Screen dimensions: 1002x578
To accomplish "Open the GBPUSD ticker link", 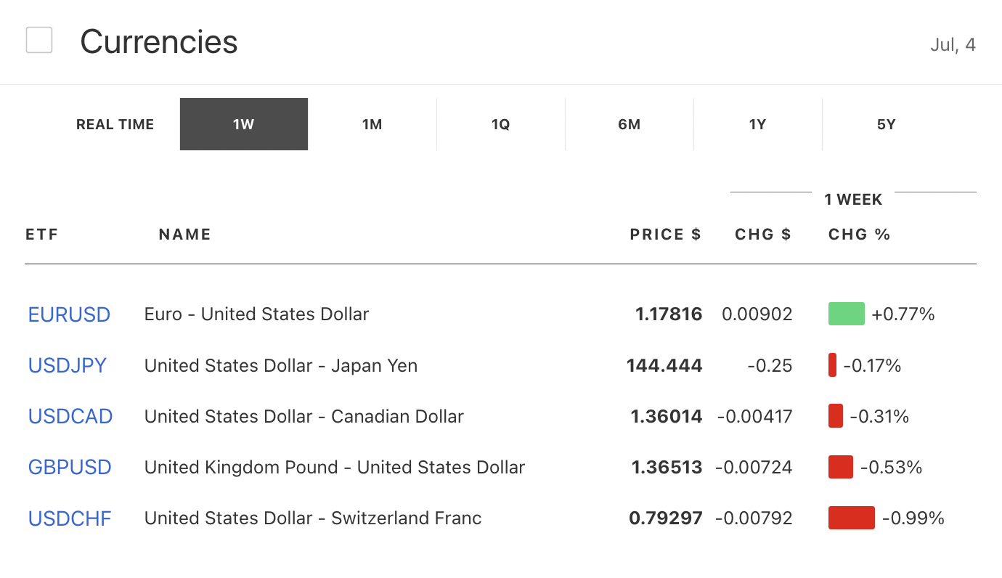I will (x=70, y=467).
